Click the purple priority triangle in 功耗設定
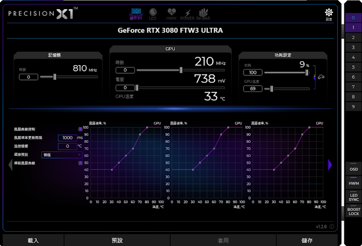The width and height of the screenshot is (362, 246). [314, 79]
